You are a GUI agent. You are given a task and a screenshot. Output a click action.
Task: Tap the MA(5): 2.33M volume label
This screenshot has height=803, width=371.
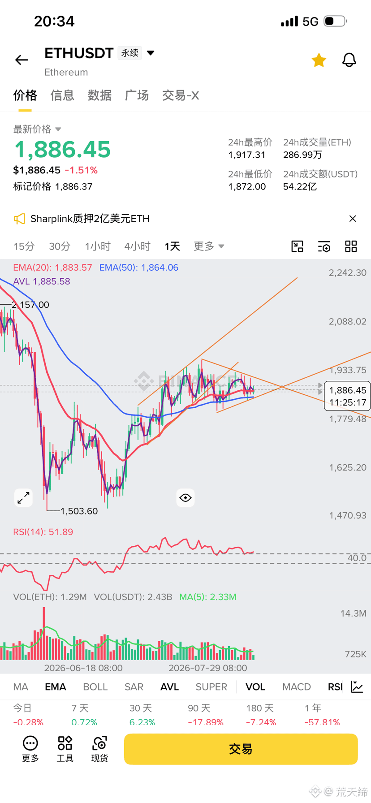pos(208,597)
